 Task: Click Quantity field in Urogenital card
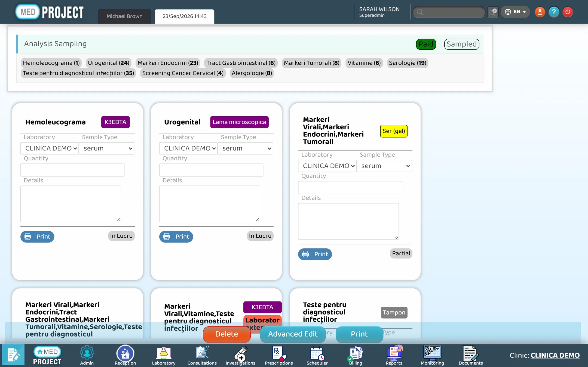[x=211, y=170]
